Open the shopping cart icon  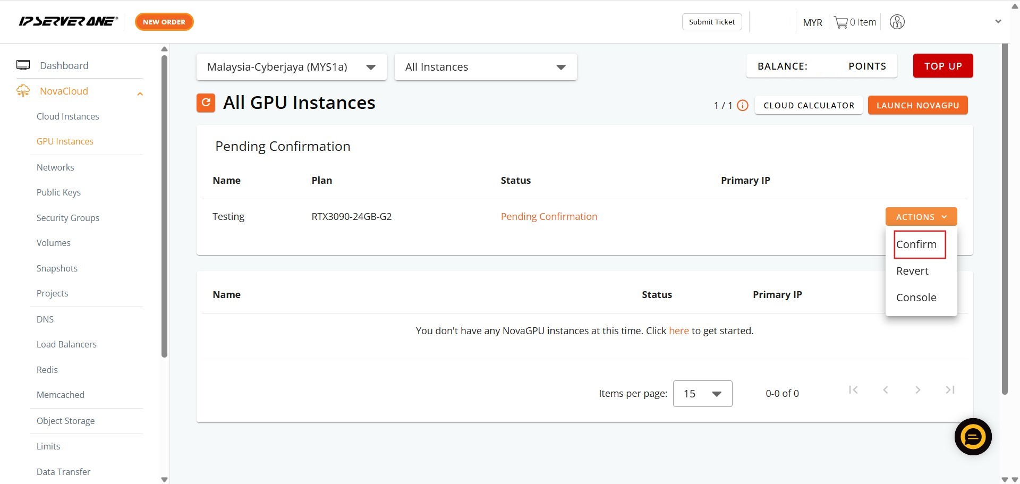click(840, 22)
